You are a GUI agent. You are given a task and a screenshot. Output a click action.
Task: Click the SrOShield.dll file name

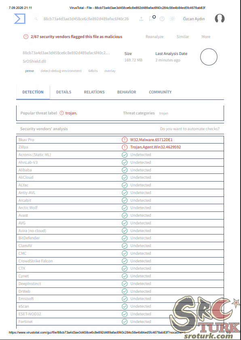[34, 61]
